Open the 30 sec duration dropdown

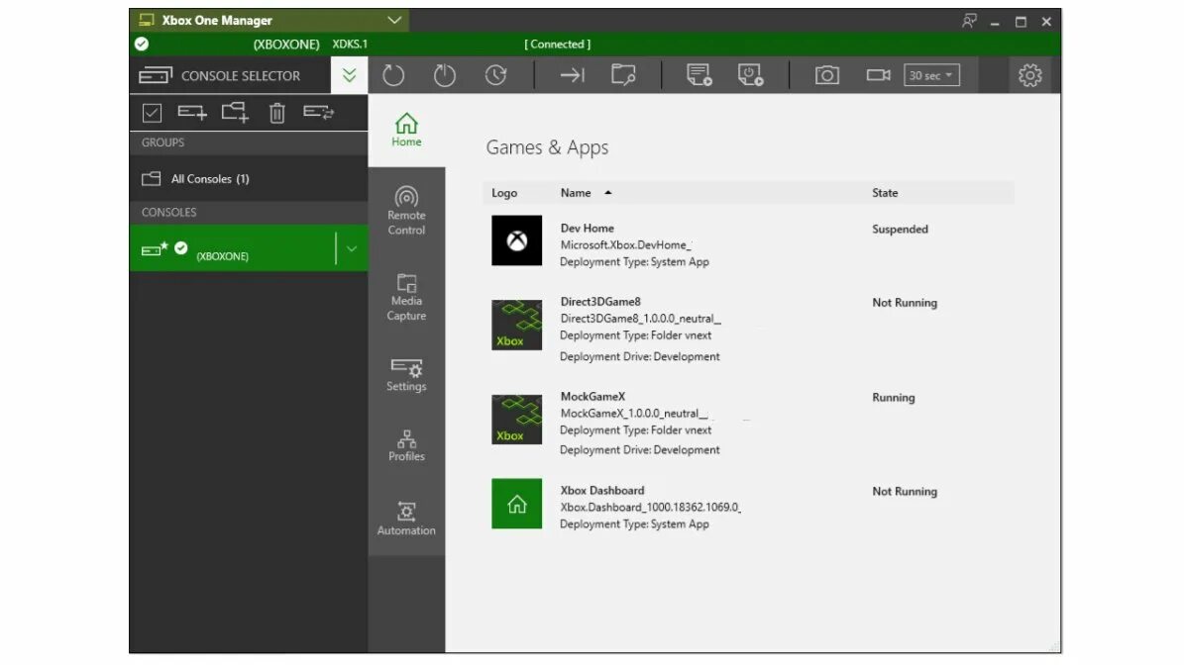click(931, 75)
